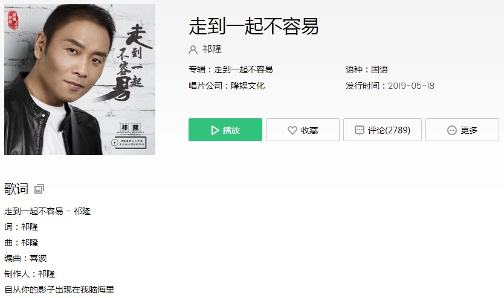
Task: Click the release date 2019-05-18
Action: pos(411,86)
